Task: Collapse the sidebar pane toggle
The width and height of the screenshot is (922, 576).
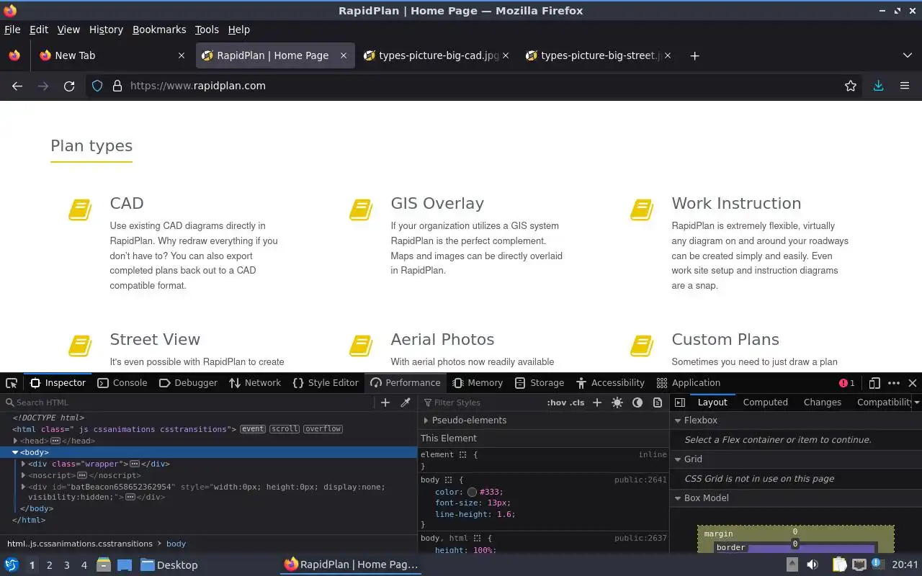Action: click(680, 402)
